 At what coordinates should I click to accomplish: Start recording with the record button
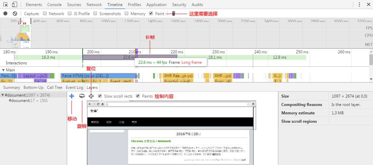(x=5, y=13)
